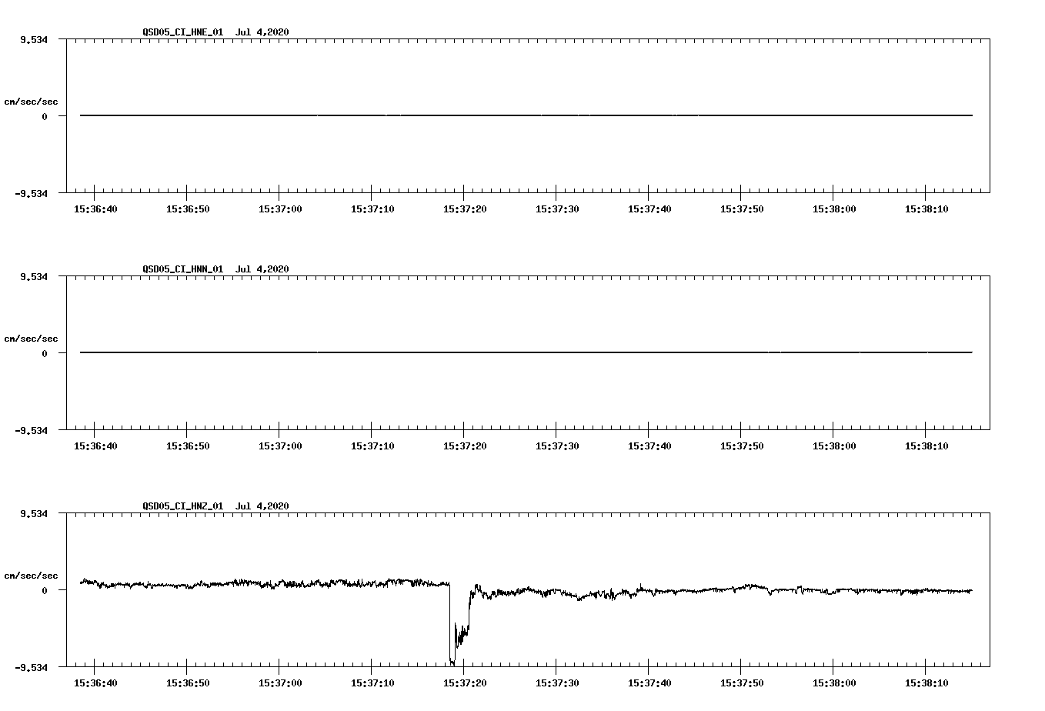
Task: Click the QSD05_CI_HNZ_01 chart title
Action: [215, 506]
